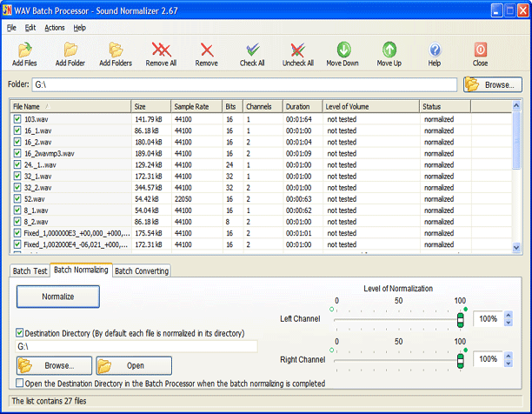Click the Open destination folder button
This screenshot has width=532, height=414.
(x=134, y=365)
